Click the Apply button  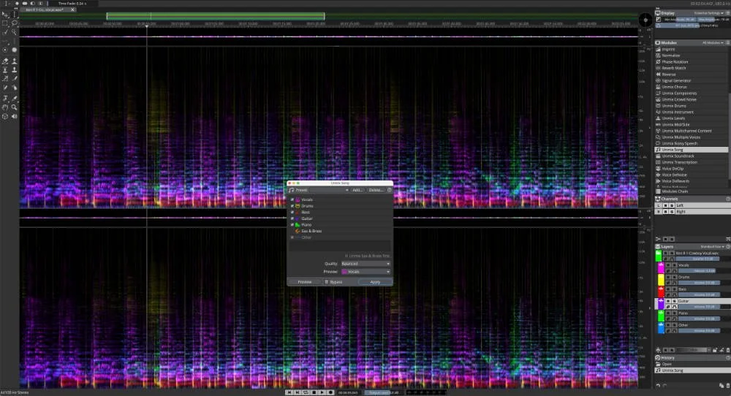(x=375, y=282)
